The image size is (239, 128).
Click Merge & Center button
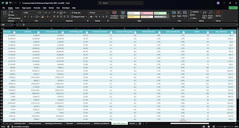click(78, 17)
